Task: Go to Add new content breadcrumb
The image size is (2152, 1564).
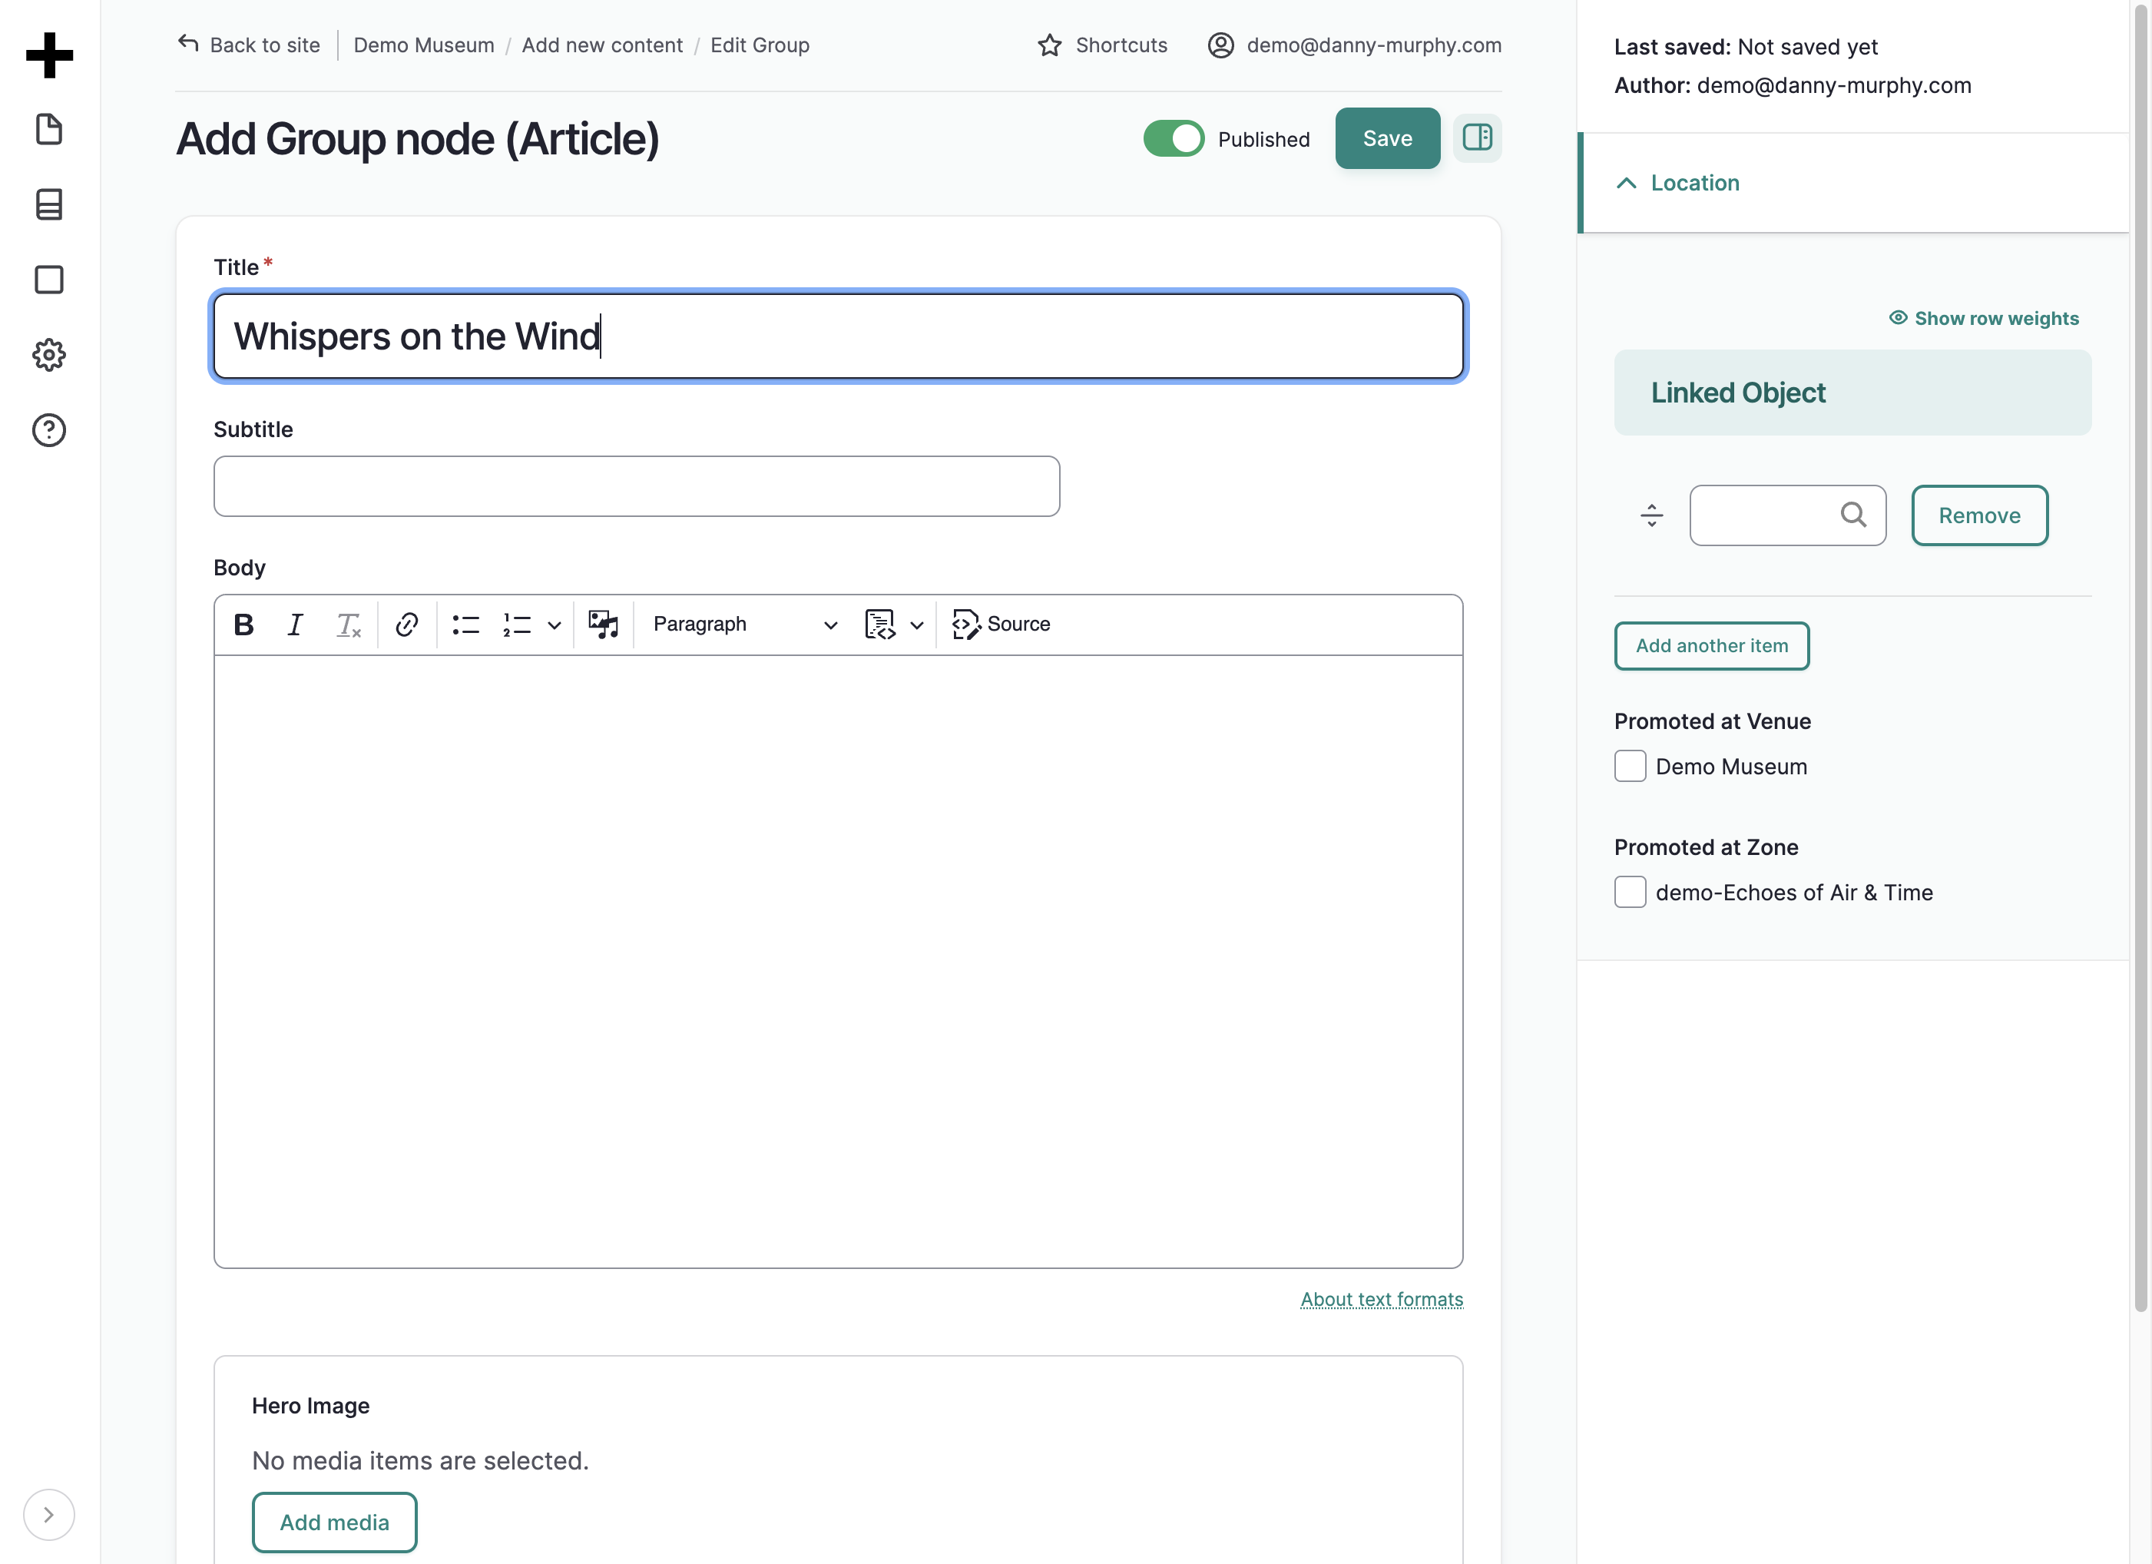Action: [601, 45]
